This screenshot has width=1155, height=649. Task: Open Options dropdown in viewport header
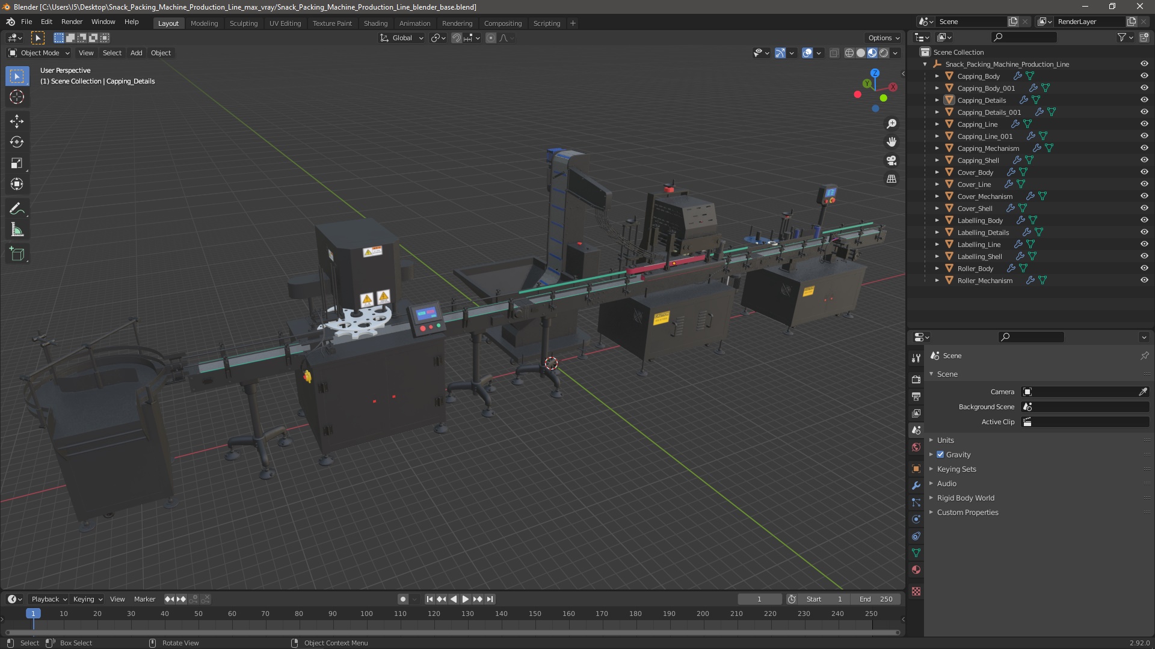pos(884,38)
